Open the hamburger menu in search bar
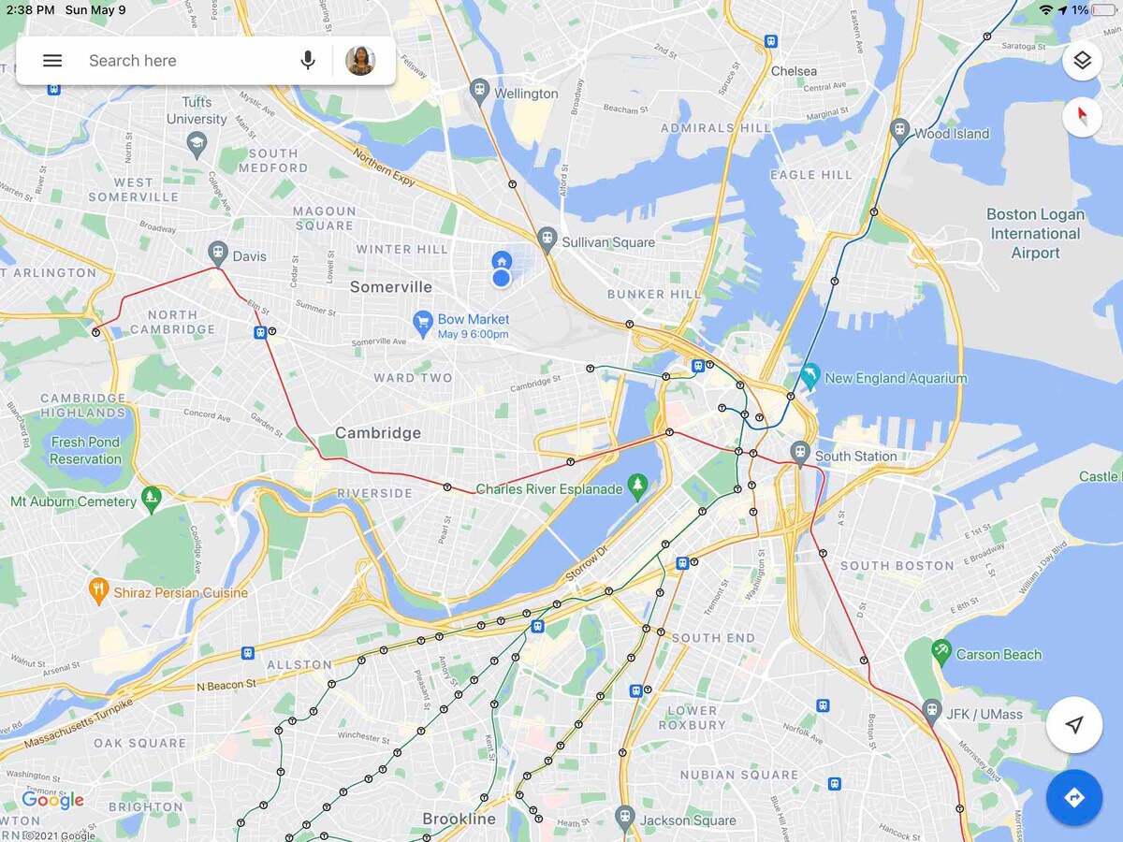Viewport: 1123px width, 842px height. tap(52, 61)
